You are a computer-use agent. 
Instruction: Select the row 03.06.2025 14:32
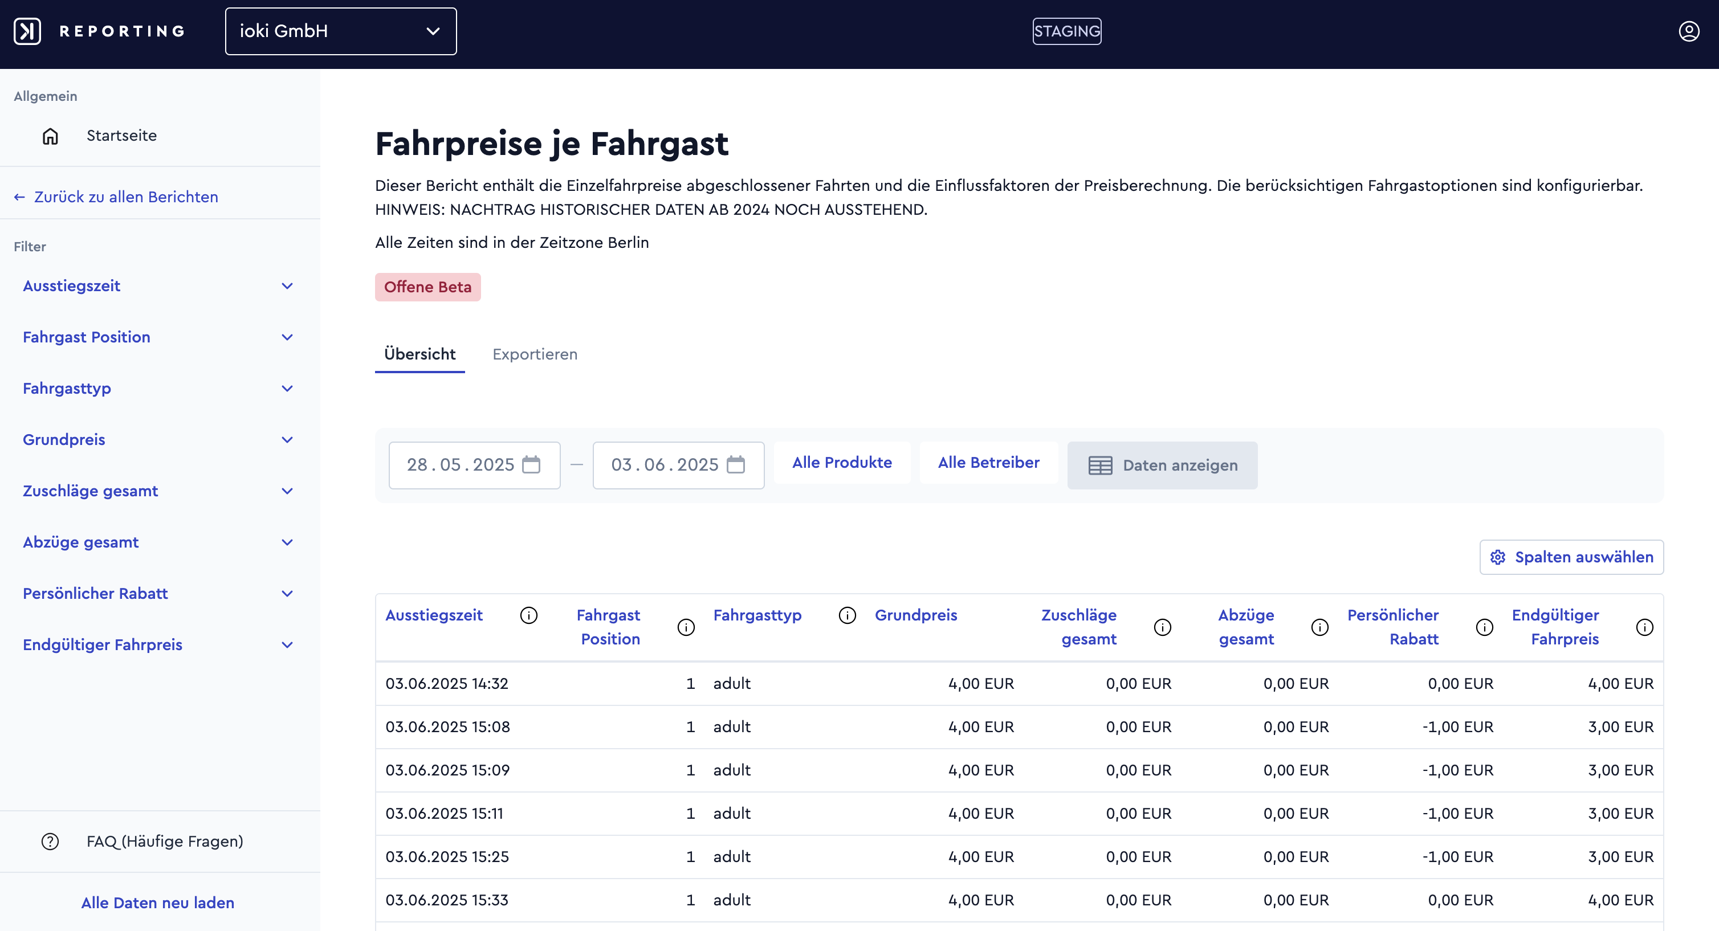pos(1020,684)
